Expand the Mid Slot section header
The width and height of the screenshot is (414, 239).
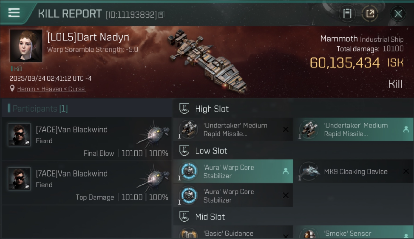click(293, 217)
